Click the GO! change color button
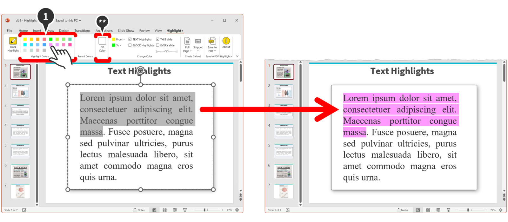 tap(167, 51)
